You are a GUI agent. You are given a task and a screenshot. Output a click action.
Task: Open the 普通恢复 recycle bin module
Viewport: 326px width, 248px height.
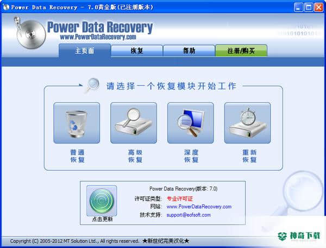pyautogui.click(x=77, y=123)
